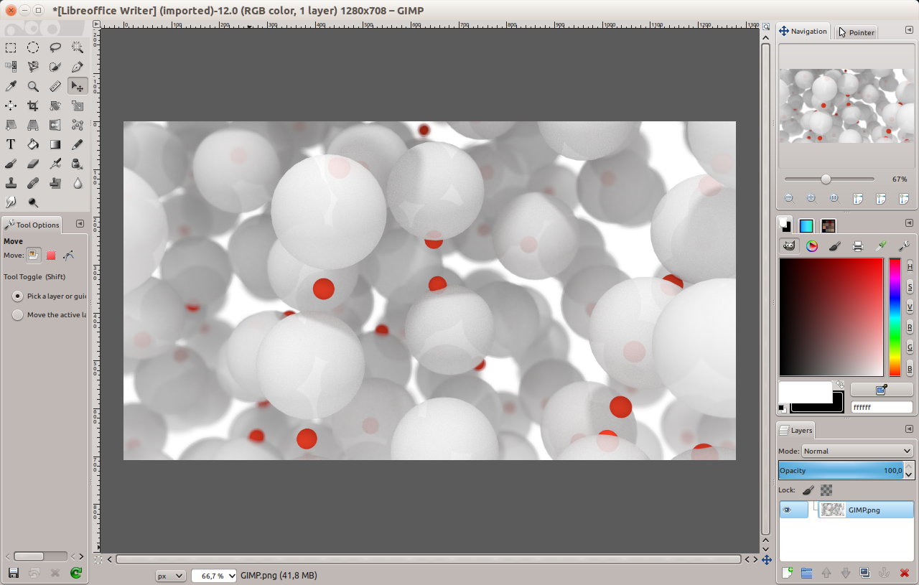Viewport: 919px width, 585px height.
Task: Select the Bucket Fill tool
Action: tap(33, 144)
